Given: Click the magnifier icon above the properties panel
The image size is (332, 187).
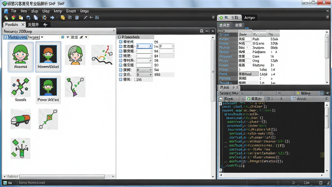Looking at the screenshot, I should 202,31.
